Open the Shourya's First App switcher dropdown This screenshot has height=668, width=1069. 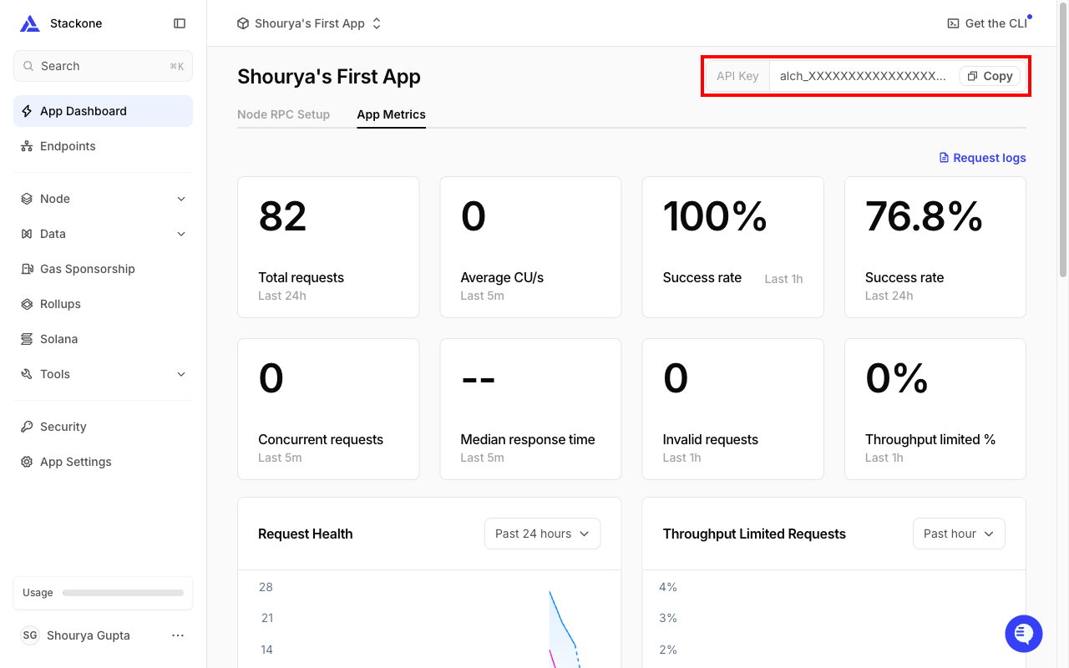[309, 23]
